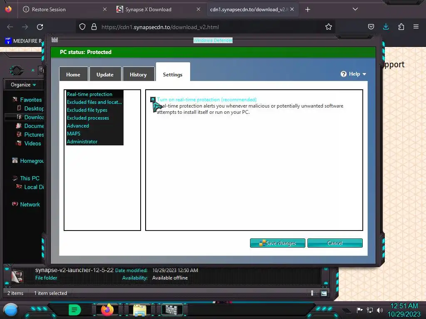Click the Firefox address bar URL

(x=160, y=27)
